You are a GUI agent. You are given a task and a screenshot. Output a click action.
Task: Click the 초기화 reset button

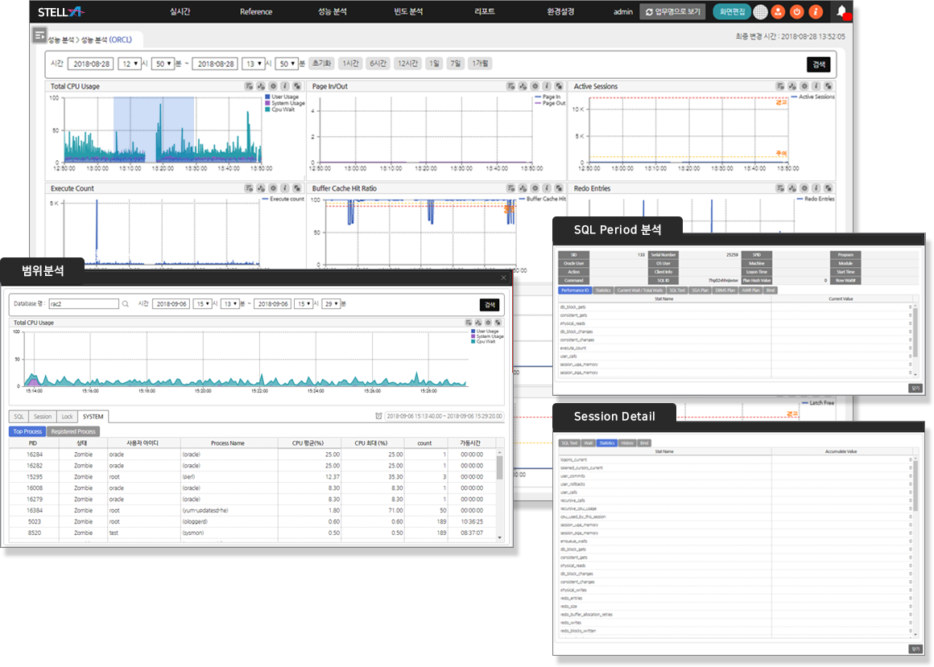(321, 64)
